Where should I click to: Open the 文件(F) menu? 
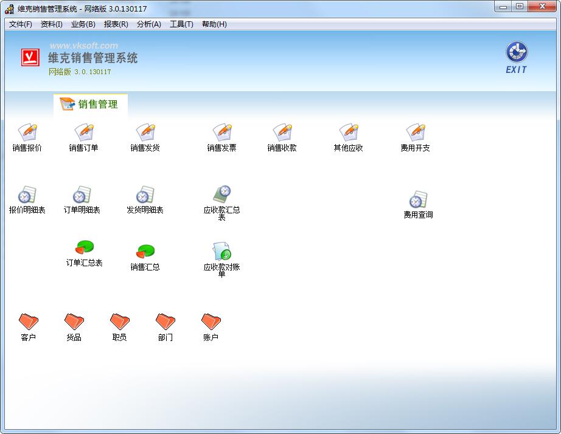(21, 24)
